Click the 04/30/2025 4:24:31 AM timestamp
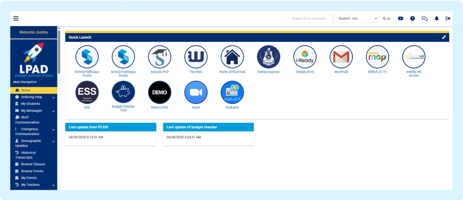 [x=184, y=137]
